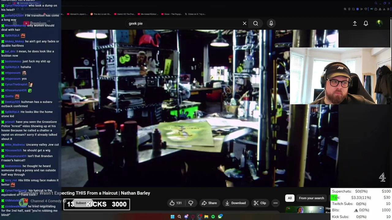Share the video
Viewport: 392px width, 220px height.
tap(209, 203)
